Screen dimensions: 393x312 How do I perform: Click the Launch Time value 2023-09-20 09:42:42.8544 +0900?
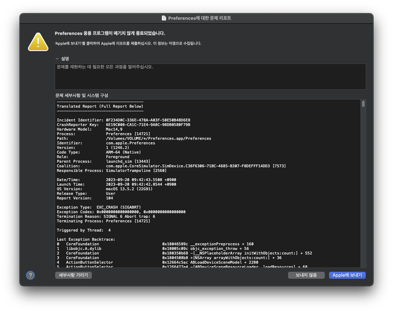point(141,184)
